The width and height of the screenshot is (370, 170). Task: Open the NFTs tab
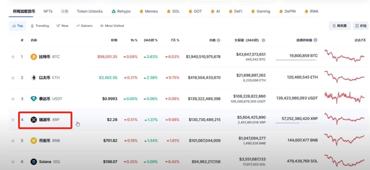[48, 12]
